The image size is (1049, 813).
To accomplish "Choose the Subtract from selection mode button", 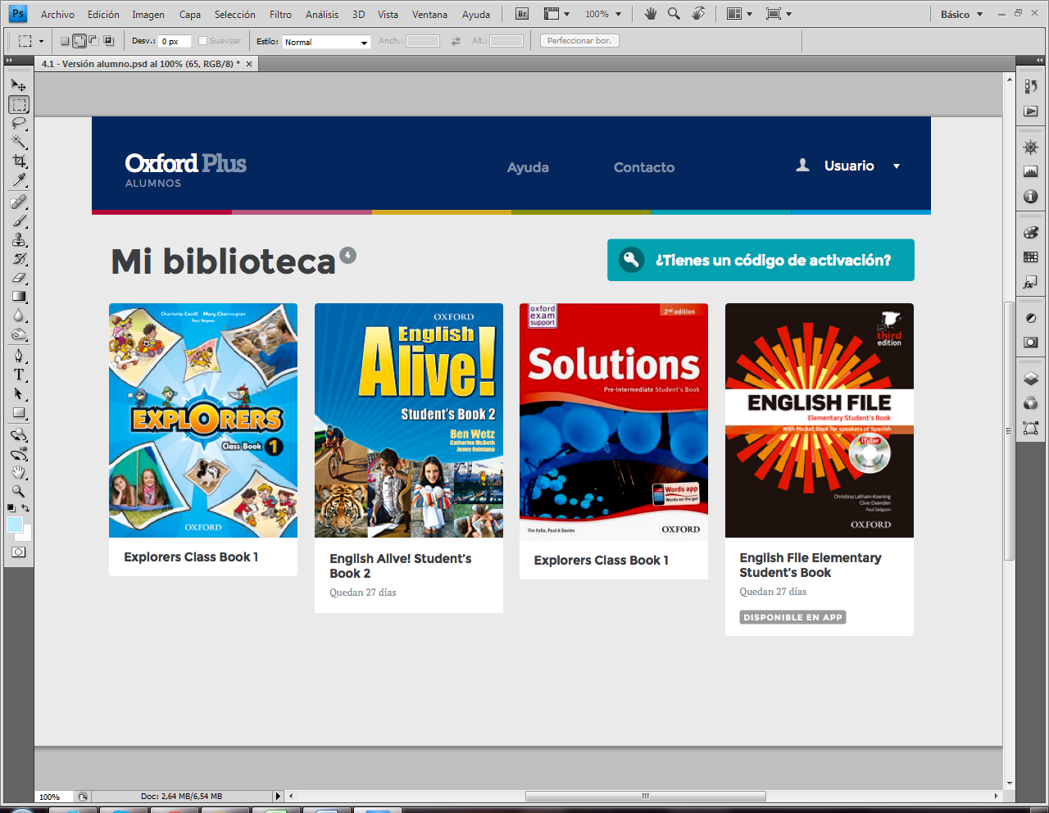I will tap(93, 41).
